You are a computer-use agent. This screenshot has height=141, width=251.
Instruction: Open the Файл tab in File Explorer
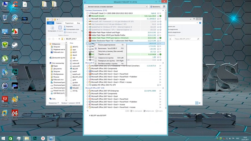coord(51,23)
